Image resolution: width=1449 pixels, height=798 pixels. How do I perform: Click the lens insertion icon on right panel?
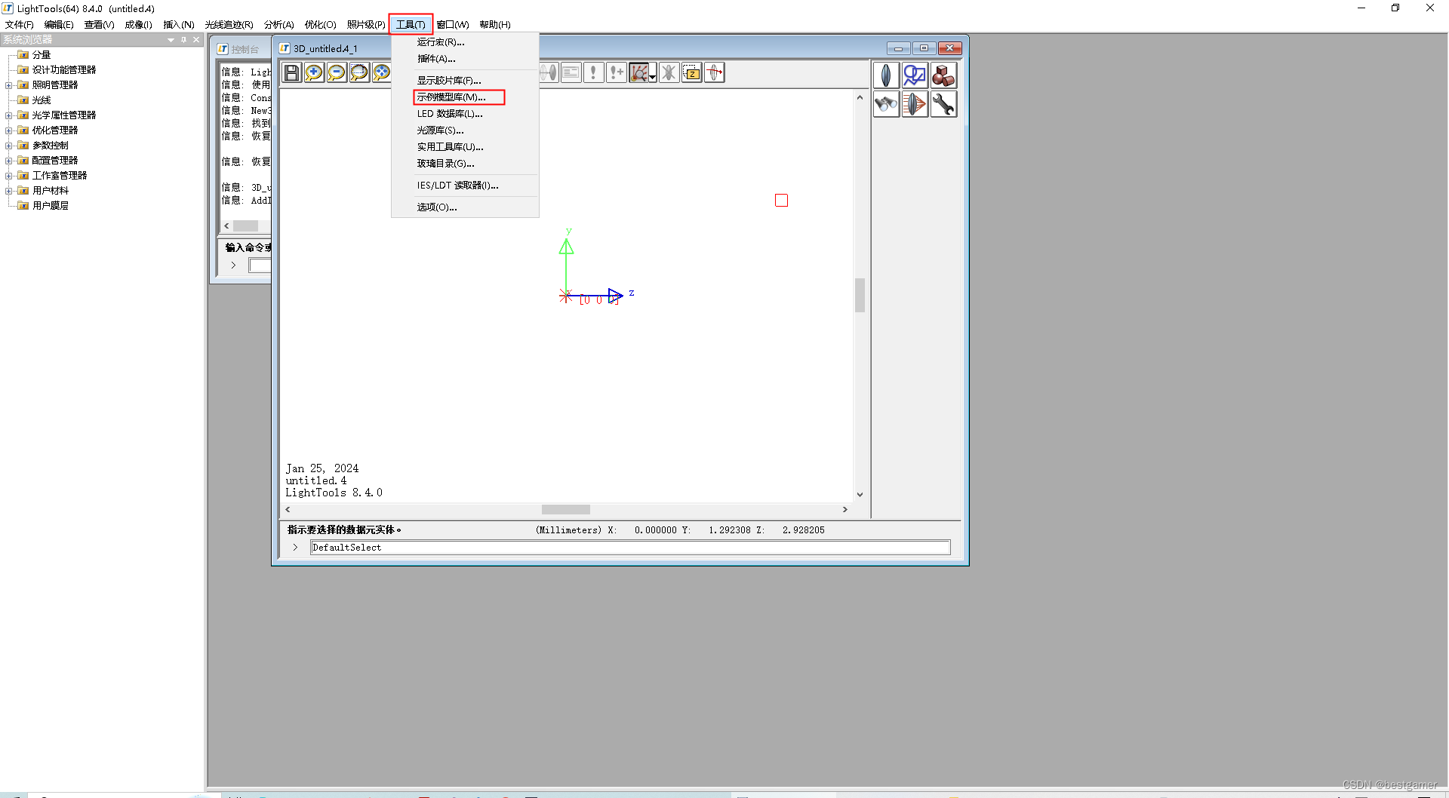tap(886, 75)
